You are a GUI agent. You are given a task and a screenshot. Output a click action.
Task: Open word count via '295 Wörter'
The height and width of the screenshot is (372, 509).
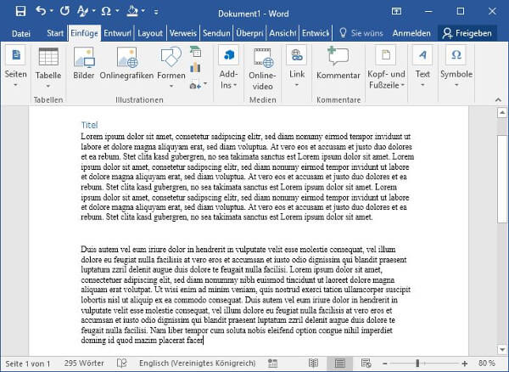(x=84, y=364)
